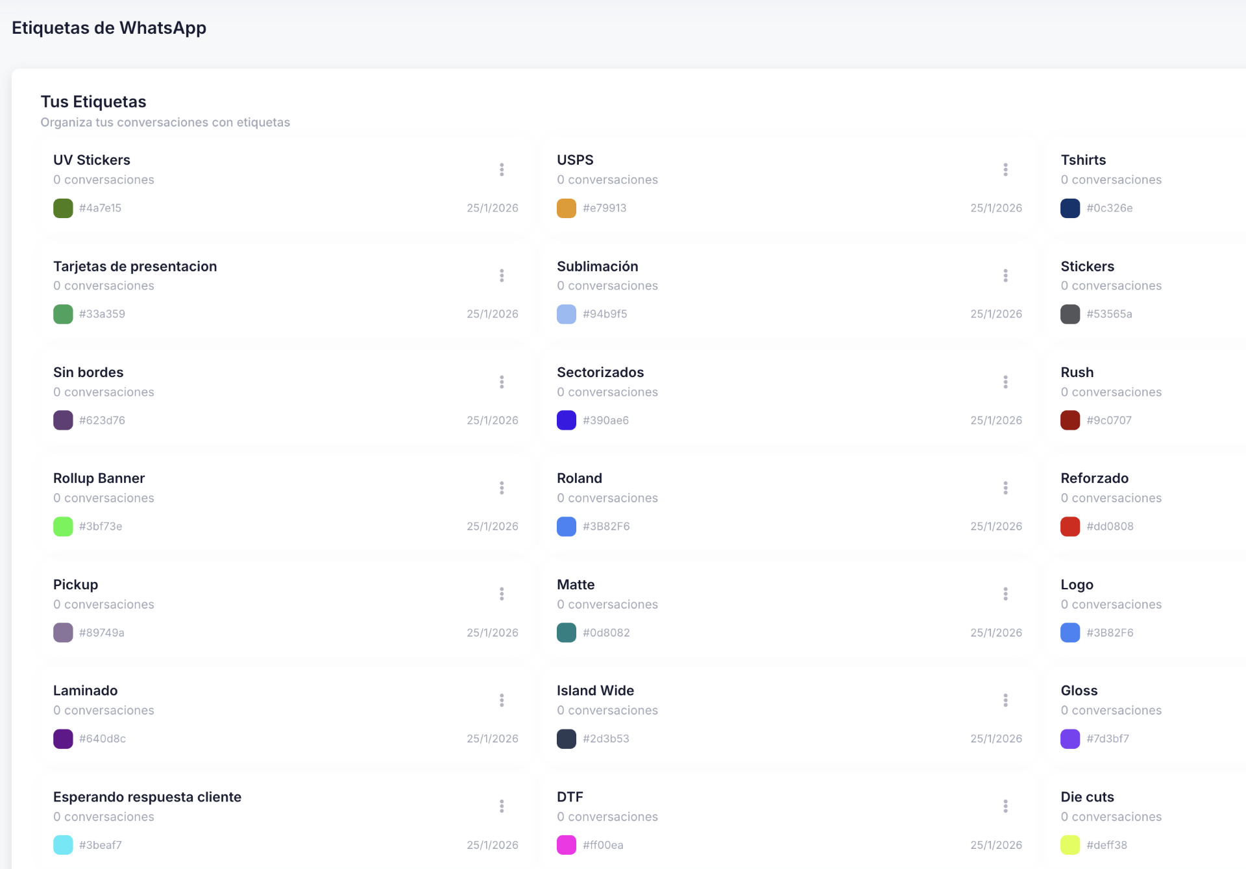Open Rollup Banner options menu
The width and height of the screenshot is (1246, 869).
tap(502, 488)
